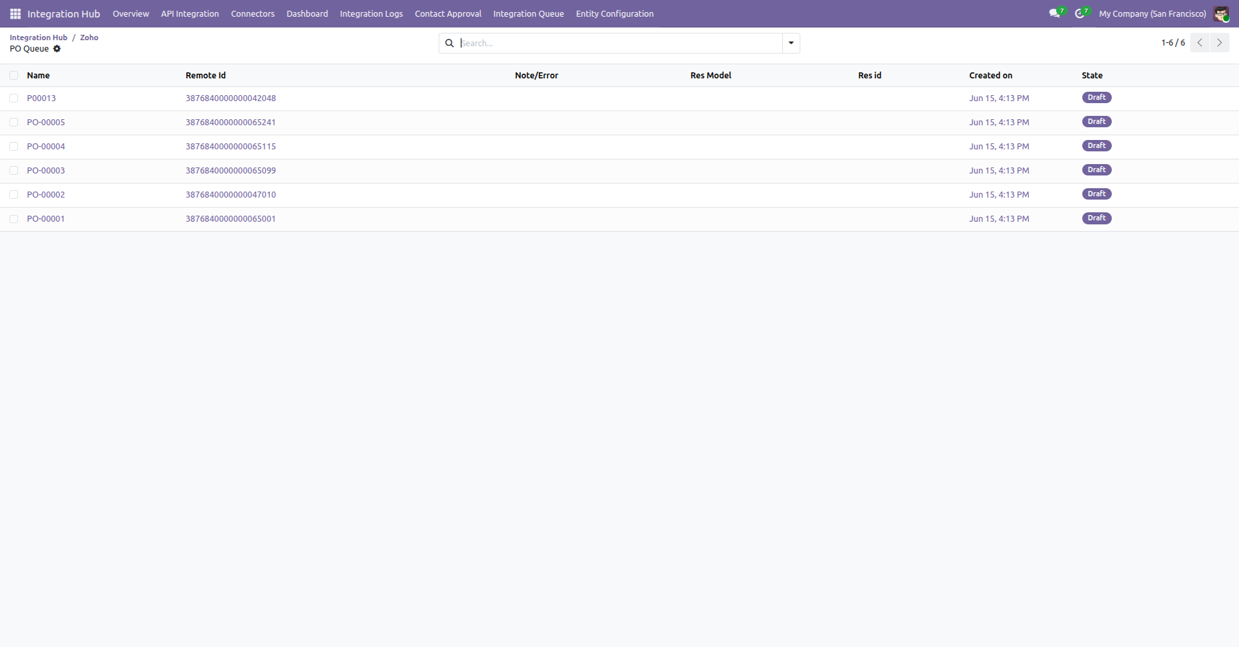Click remote id 3876840000000042048
Screen dimensions: 1239x647
(230, 98)
